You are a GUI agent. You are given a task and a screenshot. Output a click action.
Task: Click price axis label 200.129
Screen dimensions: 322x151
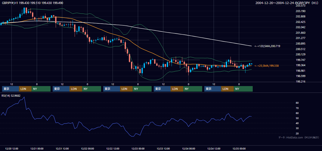click(x=300, y=54)
